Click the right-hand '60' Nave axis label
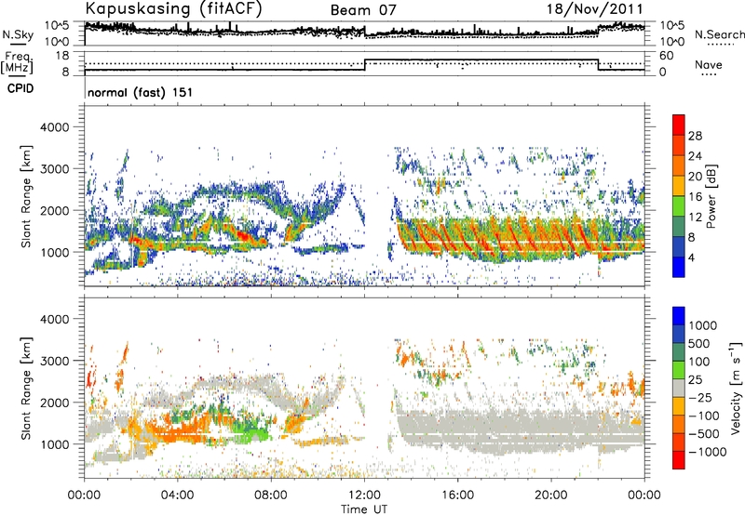This screenshot has height=515, width=745. [666, 56]
